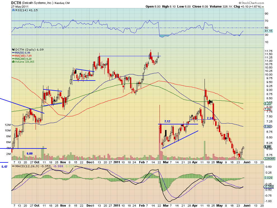The height and width of the screenshot is (208, 277).
Task: Click the StockCharts.com copyright logo
Action: coord(251,3)
